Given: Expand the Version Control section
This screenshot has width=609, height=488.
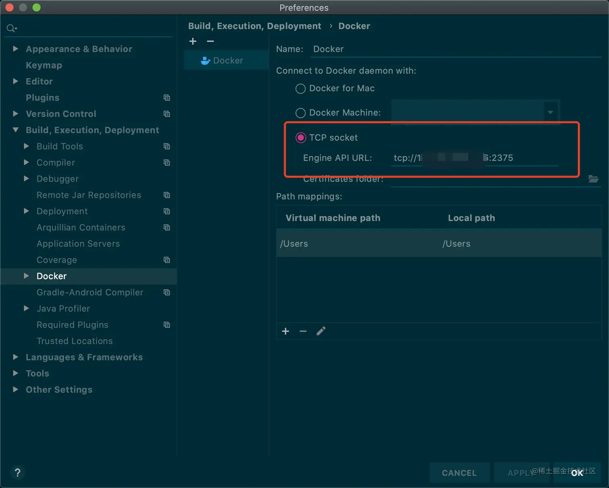Looking at the screenshot, I should pos(15,114).
